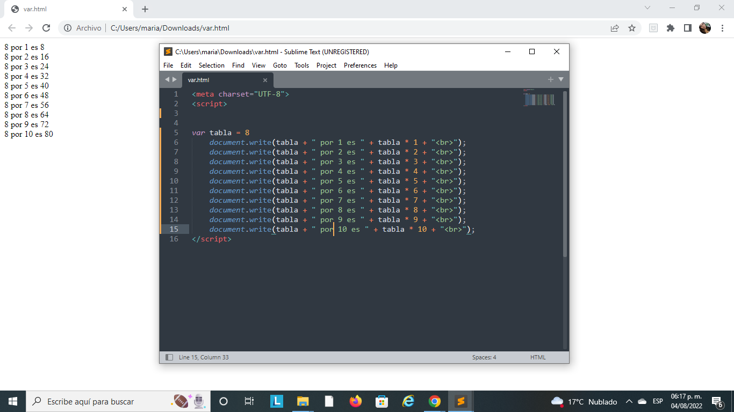The image size is (734, 412).
Task: Open Internet Explorer from taskbar
Action: tap(408, 401)
